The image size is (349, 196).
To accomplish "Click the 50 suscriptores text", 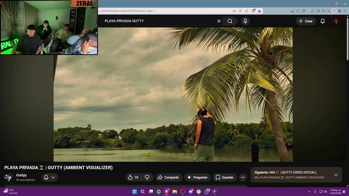I will [25, 180].
